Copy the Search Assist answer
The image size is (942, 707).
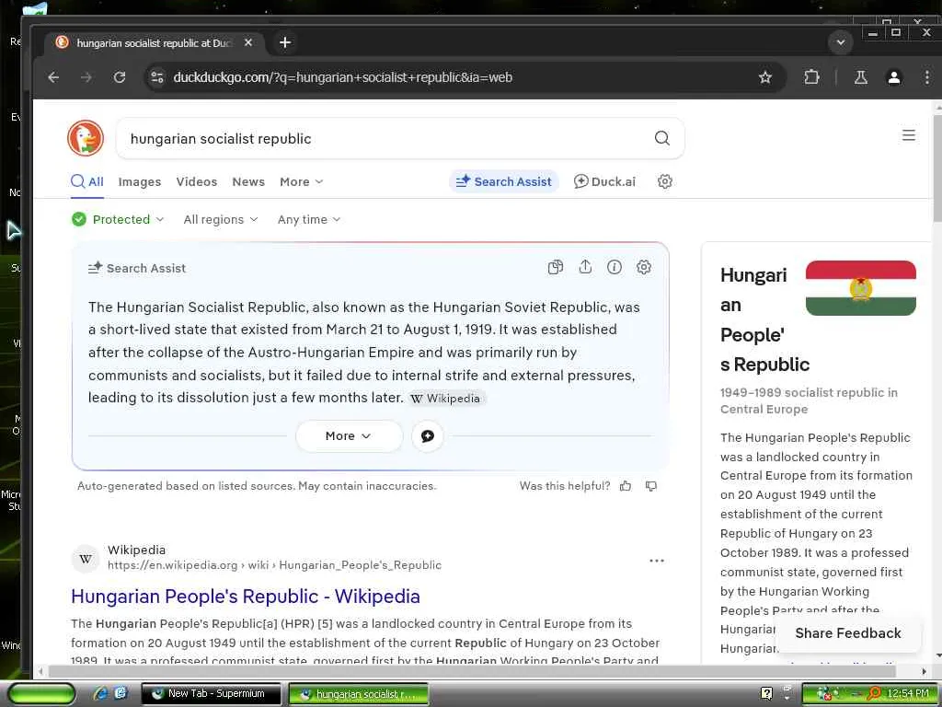tap(556, 267)
